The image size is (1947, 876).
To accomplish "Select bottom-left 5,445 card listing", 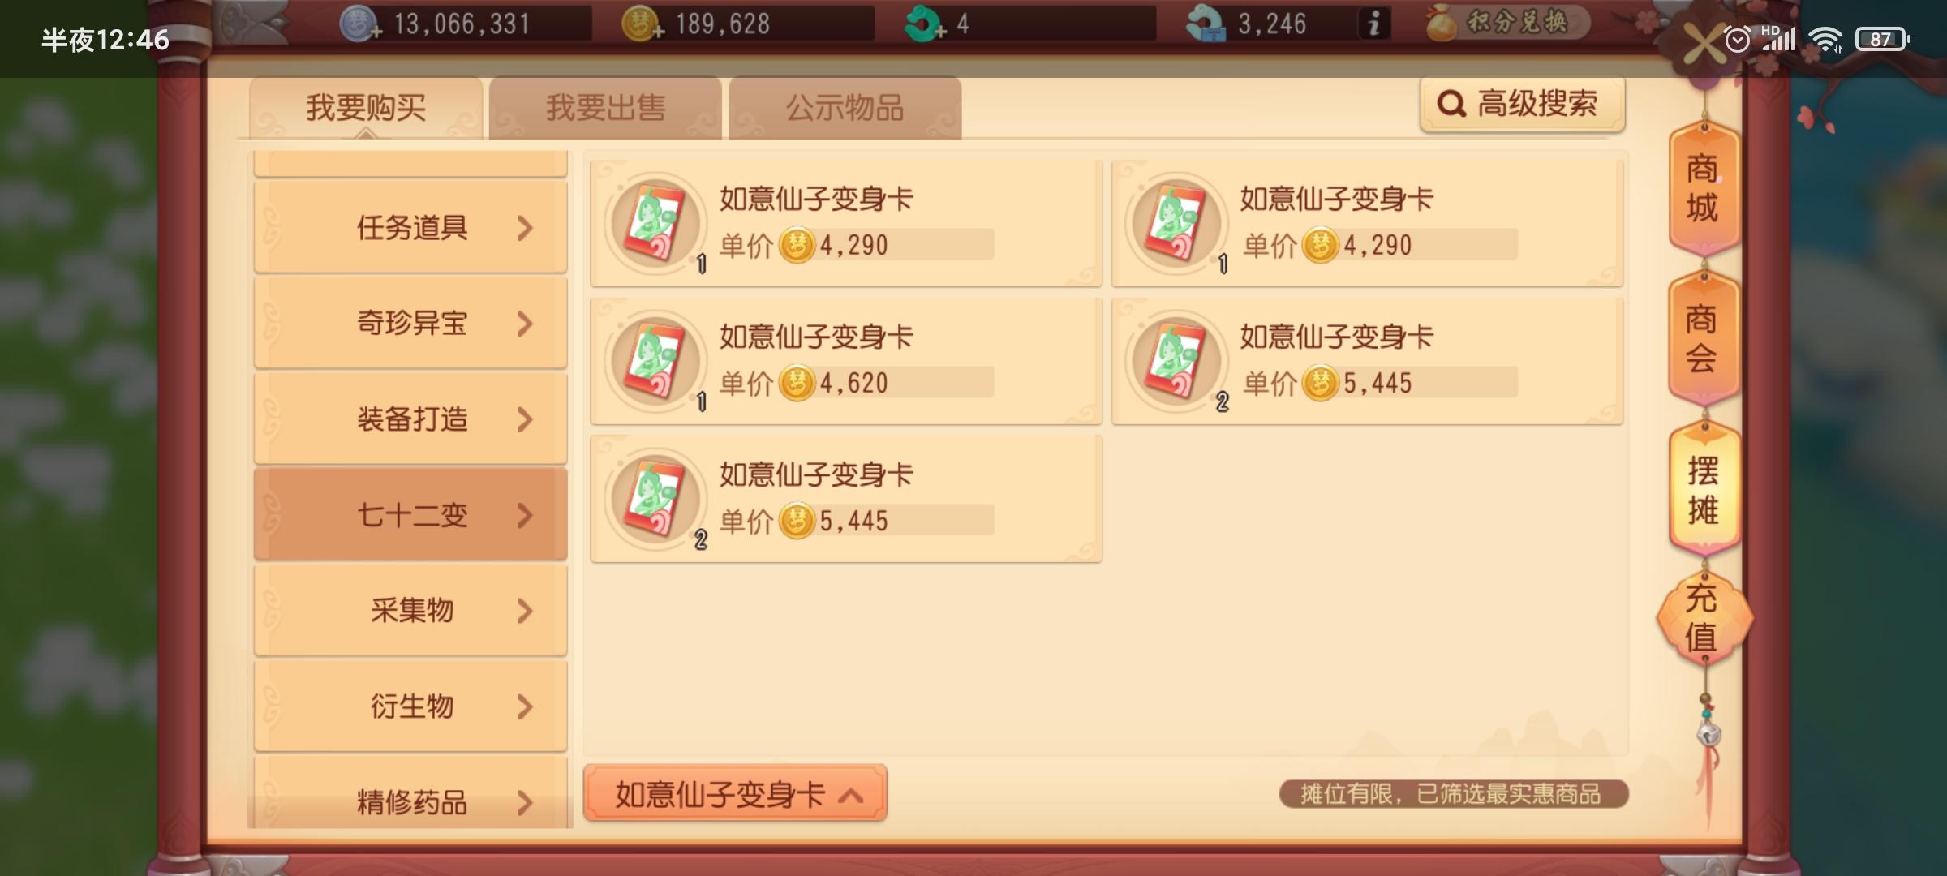I will tap(846, 499).
